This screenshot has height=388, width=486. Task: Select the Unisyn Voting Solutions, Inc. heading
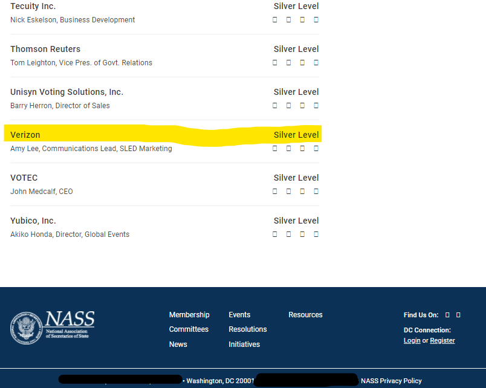click(66, 92)
